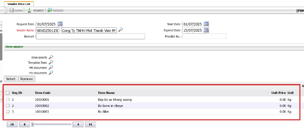304x128 pixels.
Task: Click the Remark input field
Action: point(91,36)
